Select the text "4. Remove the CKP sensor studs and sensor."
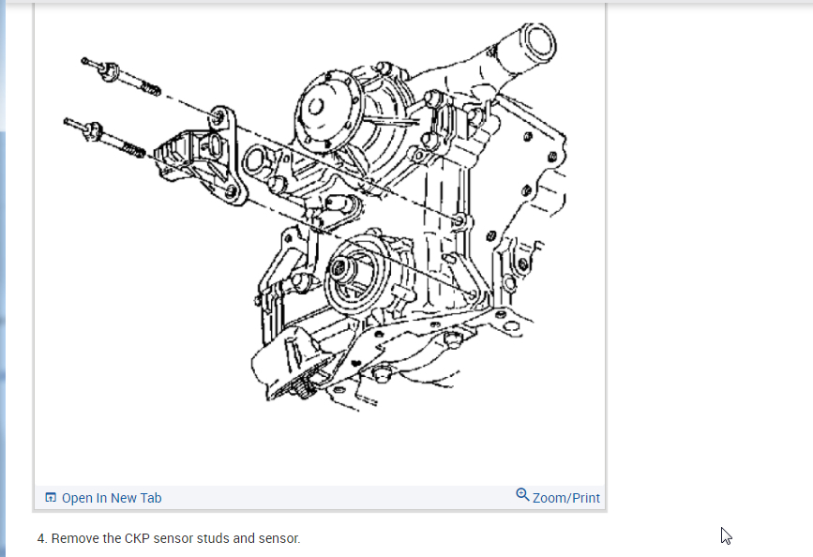Screen dimensions: 813x557 tap(169, 538)
